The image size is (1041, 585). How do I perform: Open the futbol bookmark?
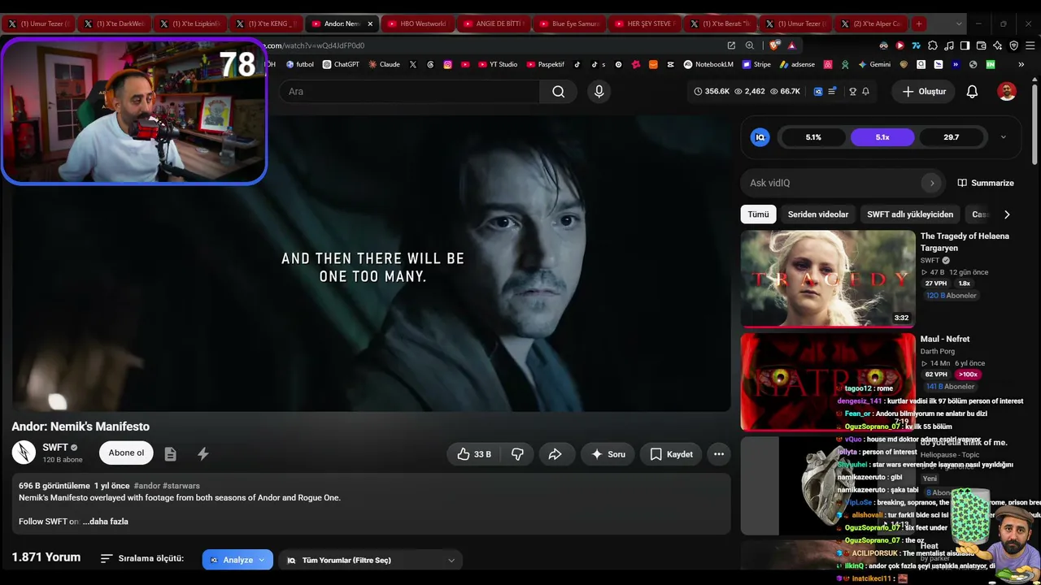(299, 64)
